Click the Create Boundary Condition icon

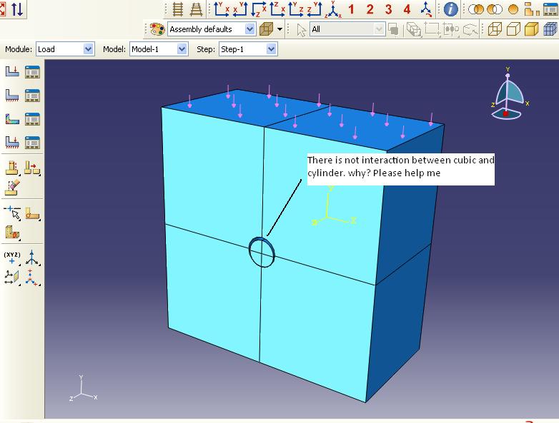point(13,95)
